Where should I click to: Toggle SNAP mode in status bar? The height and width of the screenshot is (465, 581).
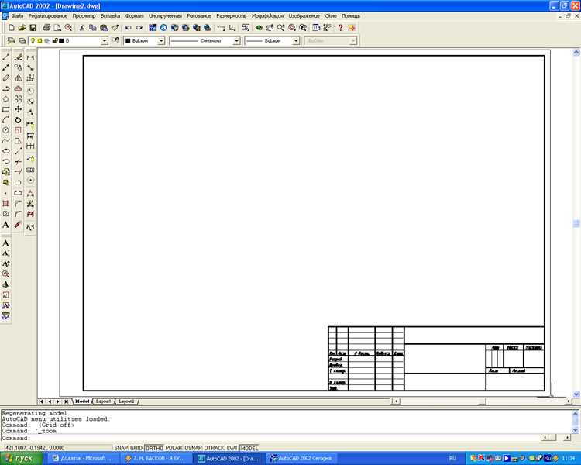(x=121, y=448)
